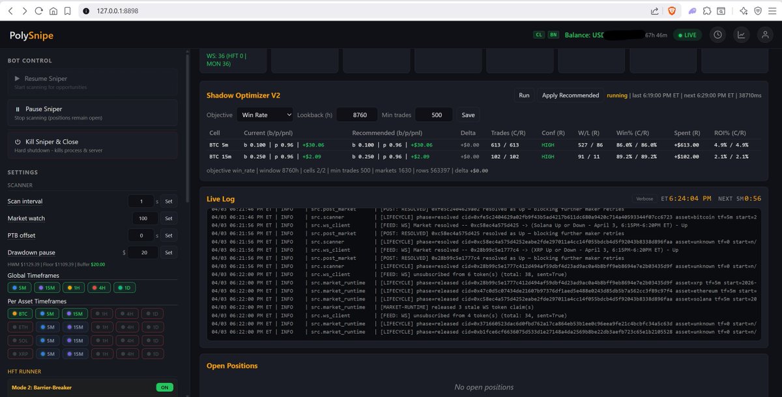782x397 pixels.
Task: Toggle global 5M timeframe chip
Action: point(19,288)
